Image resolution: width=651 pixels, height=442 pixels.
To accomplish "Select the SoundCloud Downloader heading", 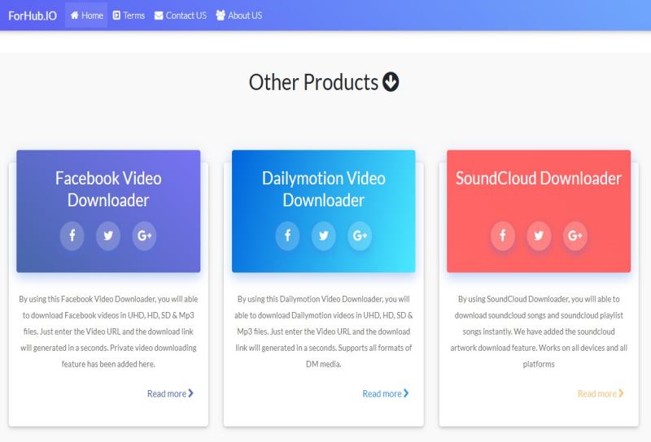I will click(539, 178).
